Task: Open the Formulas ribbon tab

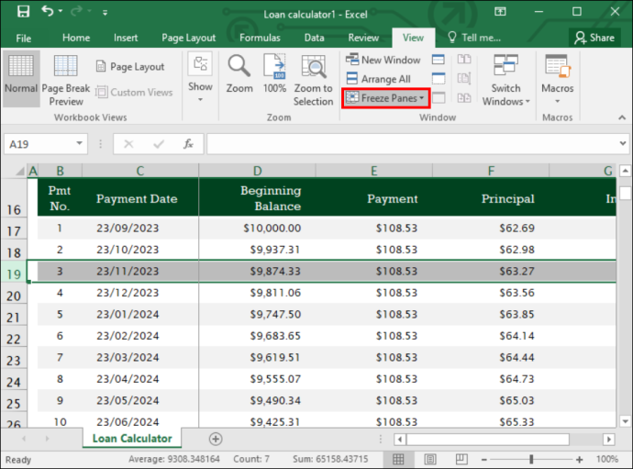Action: [x=260, y=38]
